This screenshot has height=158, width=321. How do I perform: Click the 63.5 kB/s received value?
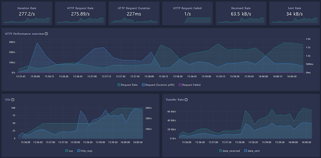pos(241,14)
